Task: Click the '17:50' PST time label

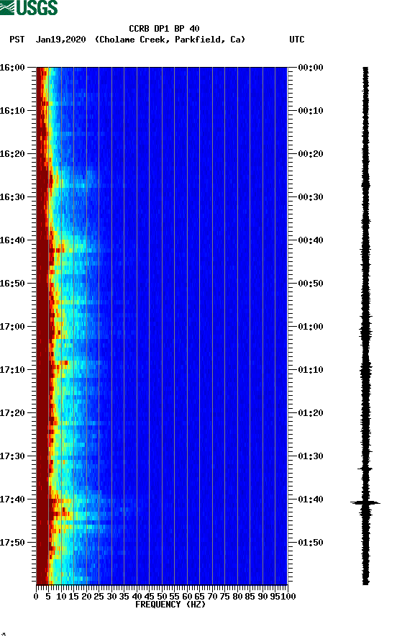Action: [x=13, y=543]
